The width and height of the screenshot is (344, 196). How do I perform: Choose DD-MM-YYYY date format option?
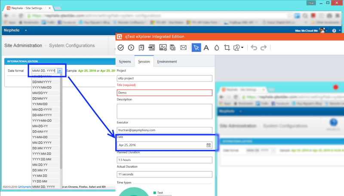[x=46, y=115]
